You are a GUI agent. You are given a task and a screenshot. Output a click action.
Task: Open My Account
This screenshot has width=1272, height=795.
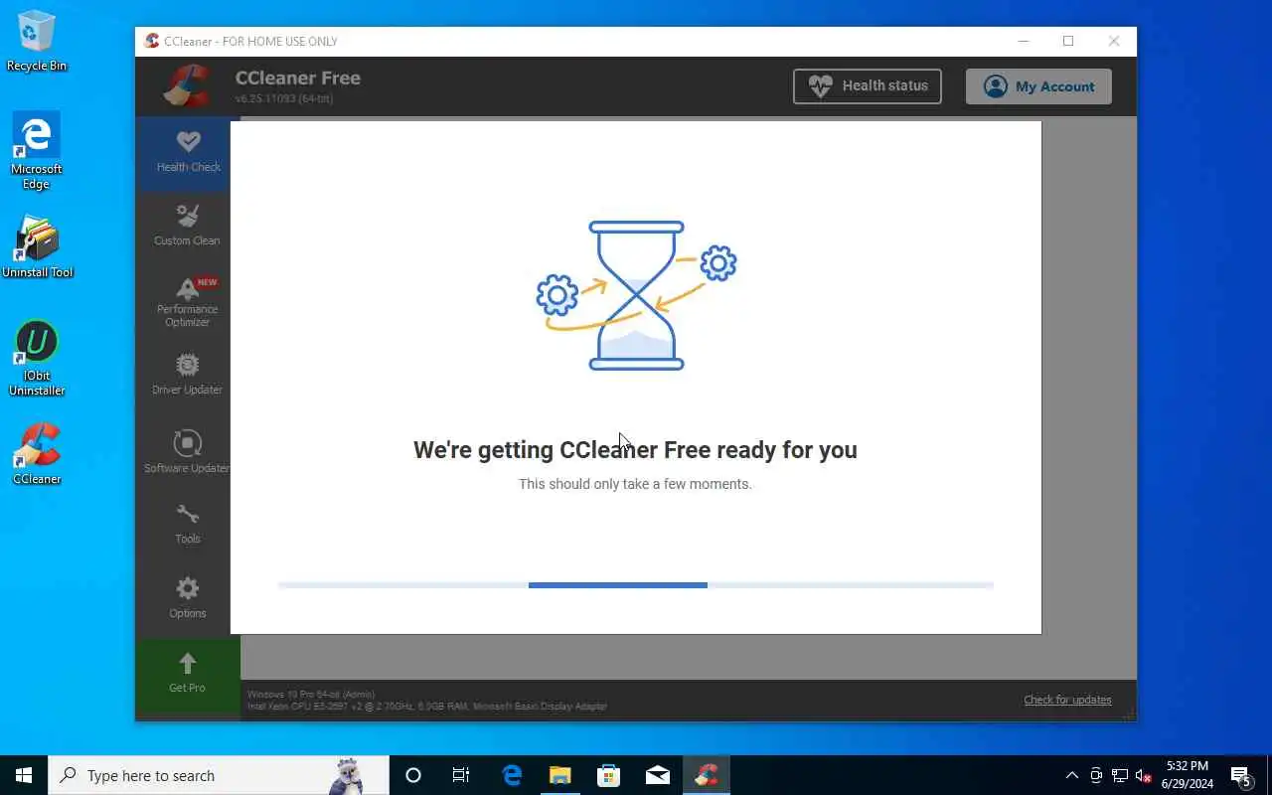pyautogui.click(x=1038, y=86)
